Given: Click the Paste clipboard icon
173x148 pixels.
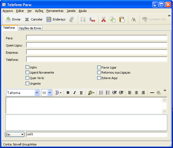Looking at the screenshot, I should [122, 19].
